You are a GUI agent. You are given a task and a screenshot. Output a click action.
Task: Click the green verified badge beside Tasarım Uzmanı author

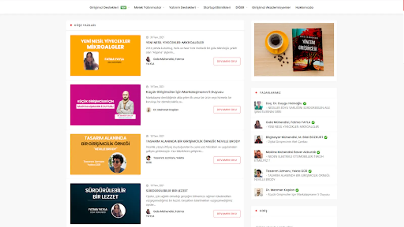310,171
